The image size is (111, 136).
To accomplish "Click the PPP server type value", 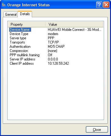I will point(51,38).
